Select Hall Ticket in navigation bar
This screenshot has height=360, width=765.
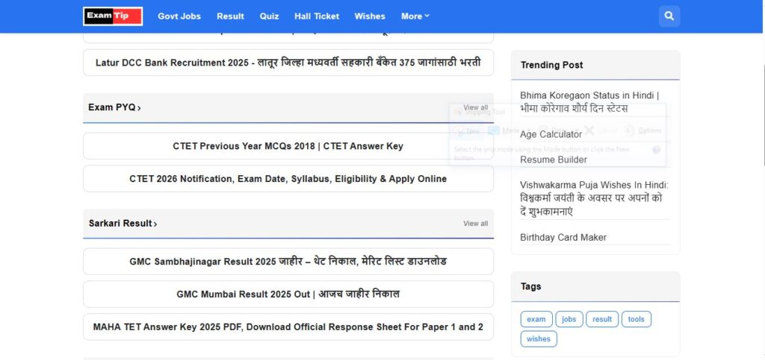coord(317,16)
